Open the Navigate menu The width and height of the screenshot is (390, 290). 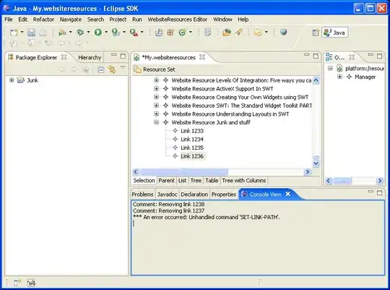(71, 20)
